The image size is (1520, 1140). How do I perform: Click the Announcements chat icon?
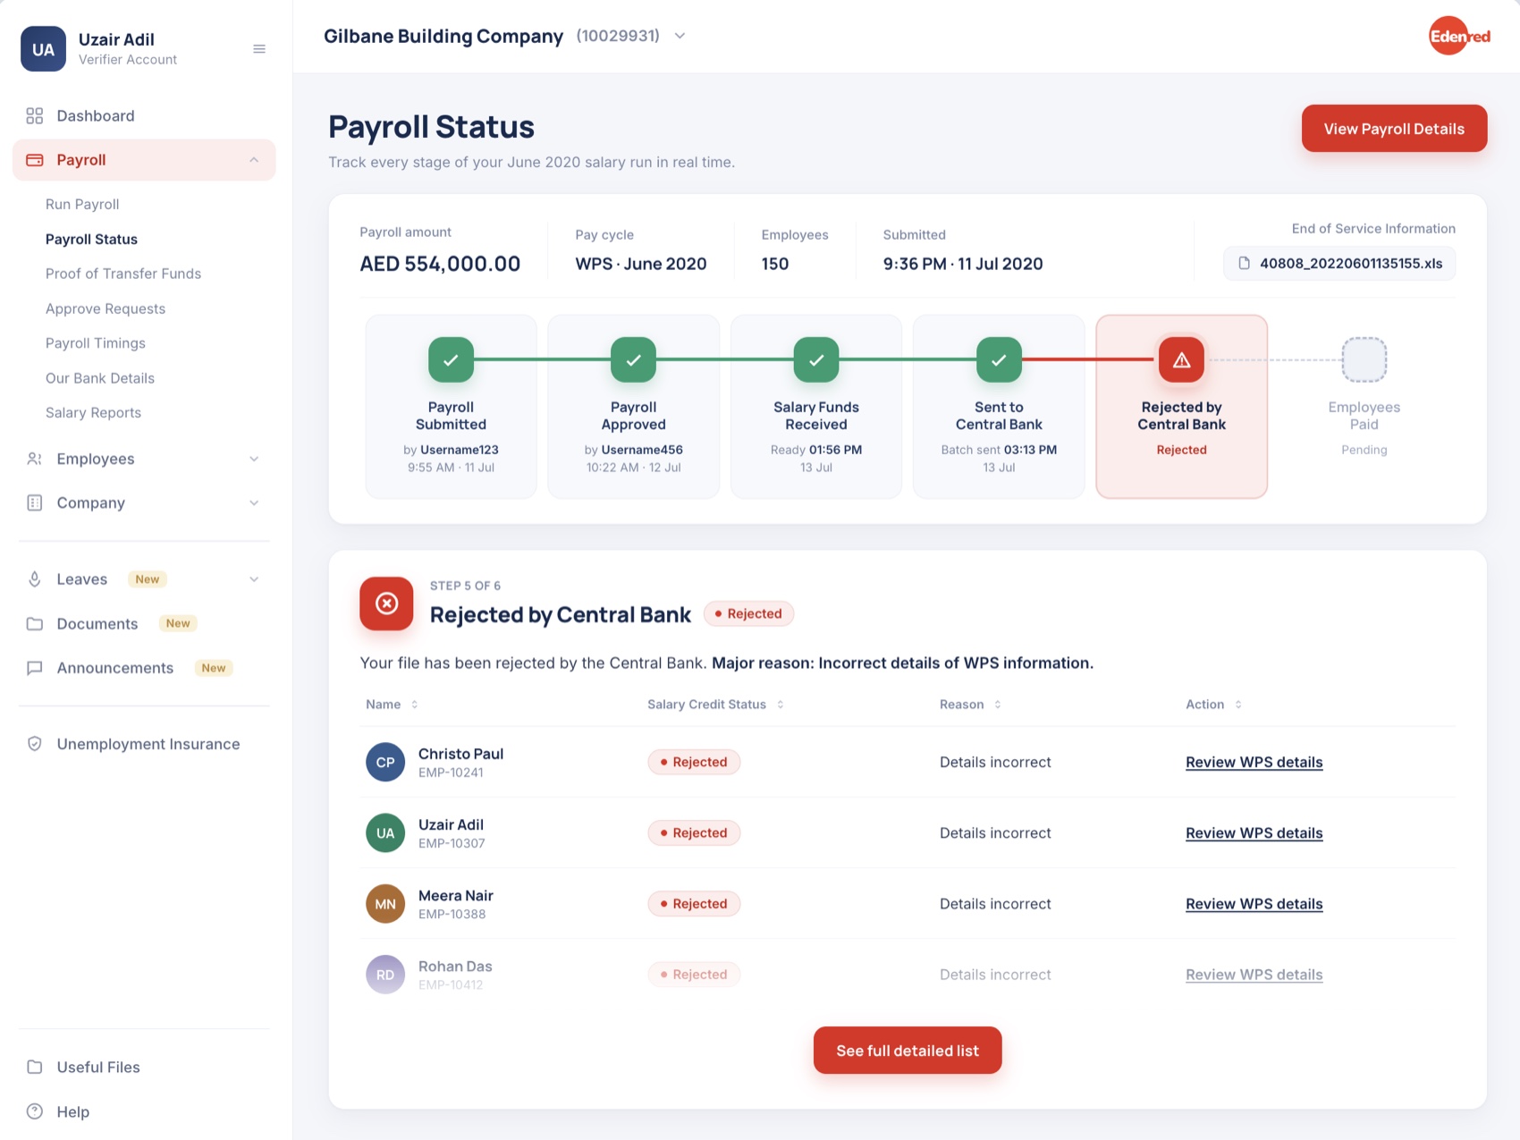point(35,668)
